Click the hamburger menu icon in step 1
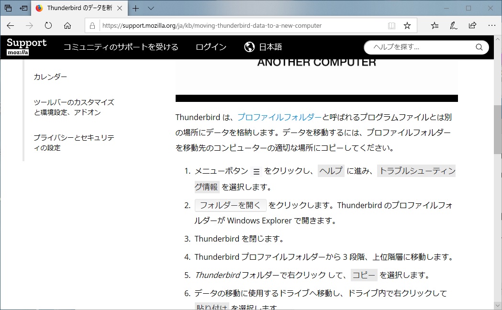 [256, 171]
